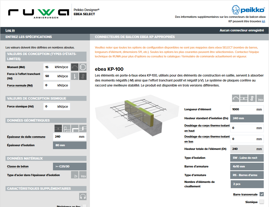Click the slab section icon above product properties
Image resolution: width=269 pixels, height=207 pixels.
(244, 98)
